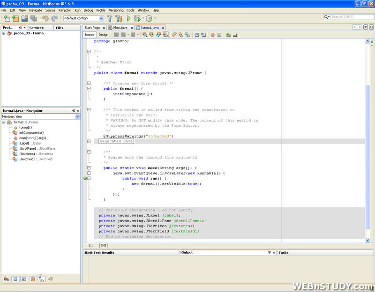Stop macro recording with the square icon
The width and height of the screenshot is (375, 292).
219,35
